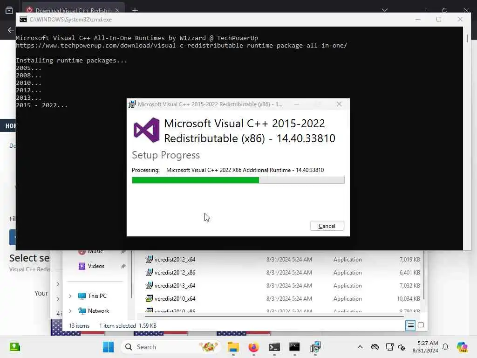Click the vcredist2010_x64 file icon
The height and width of the screenshot is (358, 477).
[x=149, y=299]
